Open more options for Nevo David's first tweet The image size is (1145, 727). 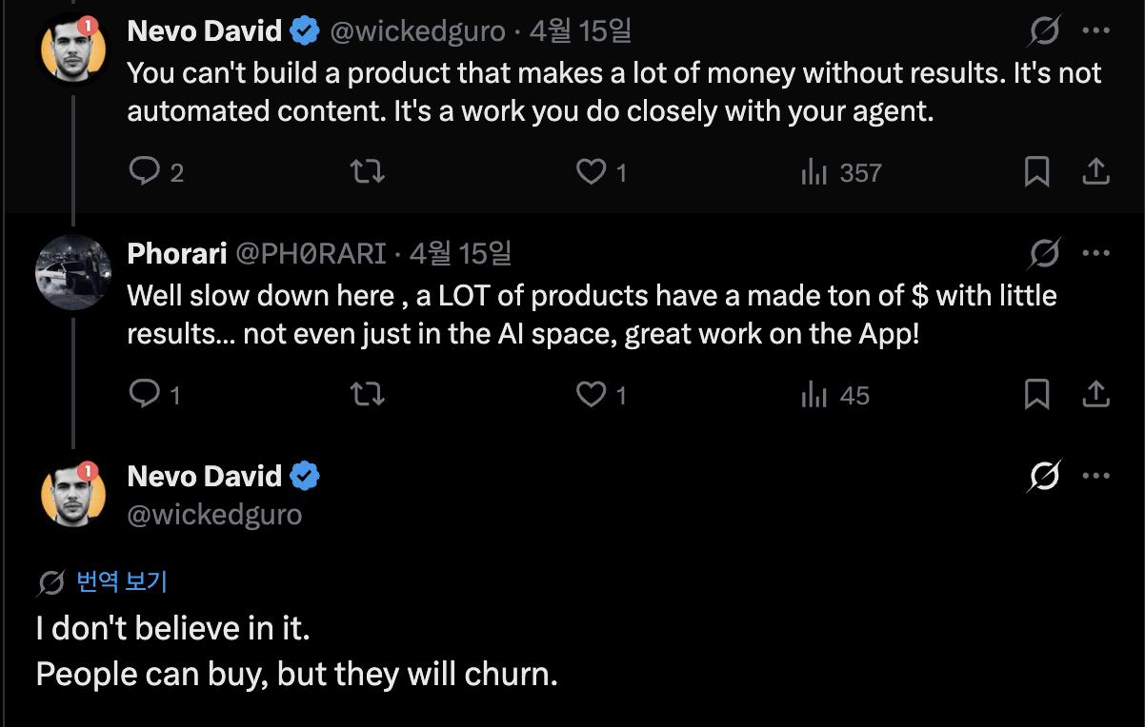[1096, 31]
